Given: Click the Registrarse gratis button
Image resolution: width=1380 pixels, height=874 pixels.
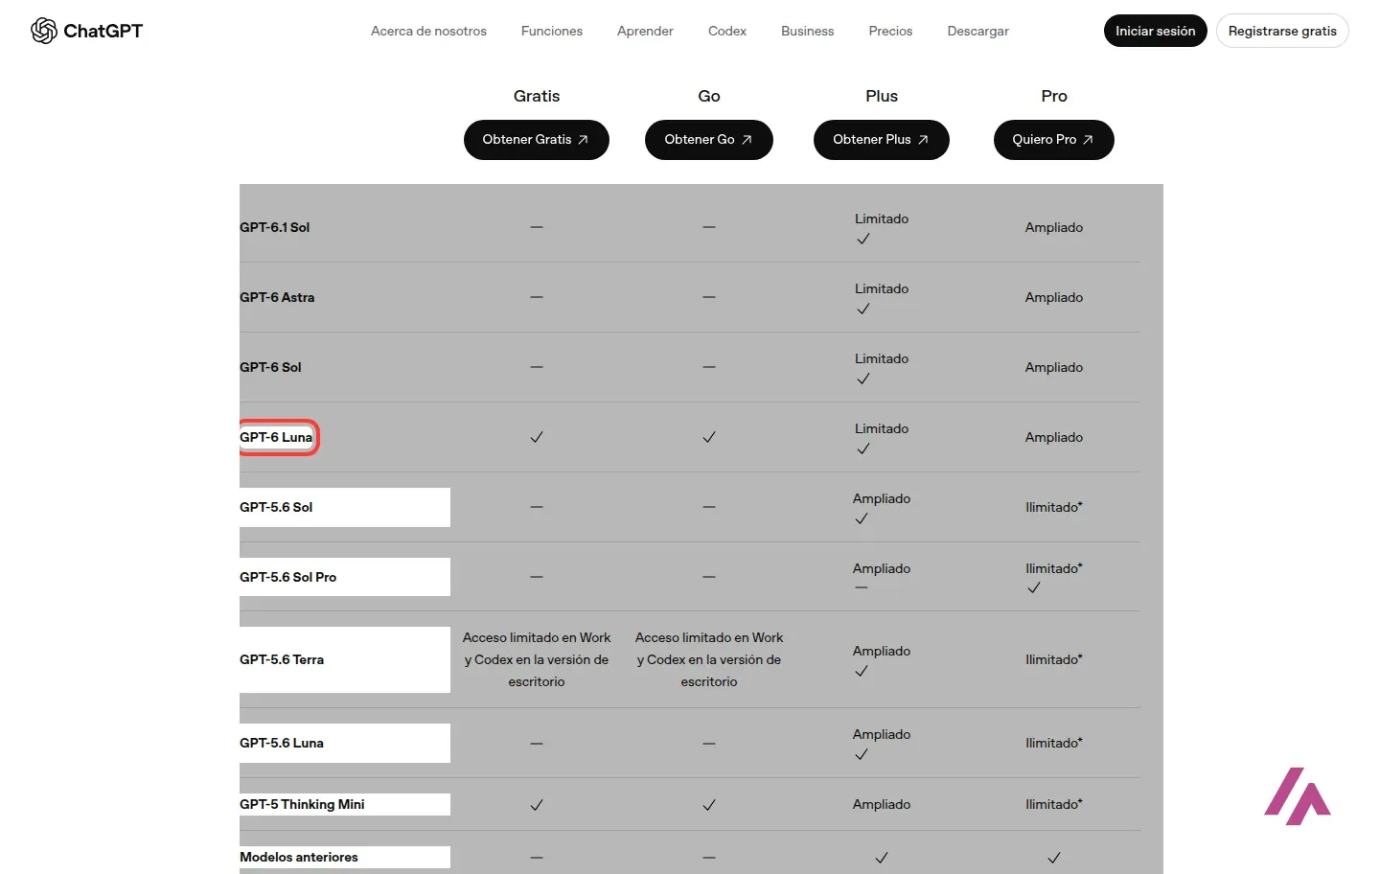Looking at the screenshot, I should pyautogui.click(x=1282, y=31).
